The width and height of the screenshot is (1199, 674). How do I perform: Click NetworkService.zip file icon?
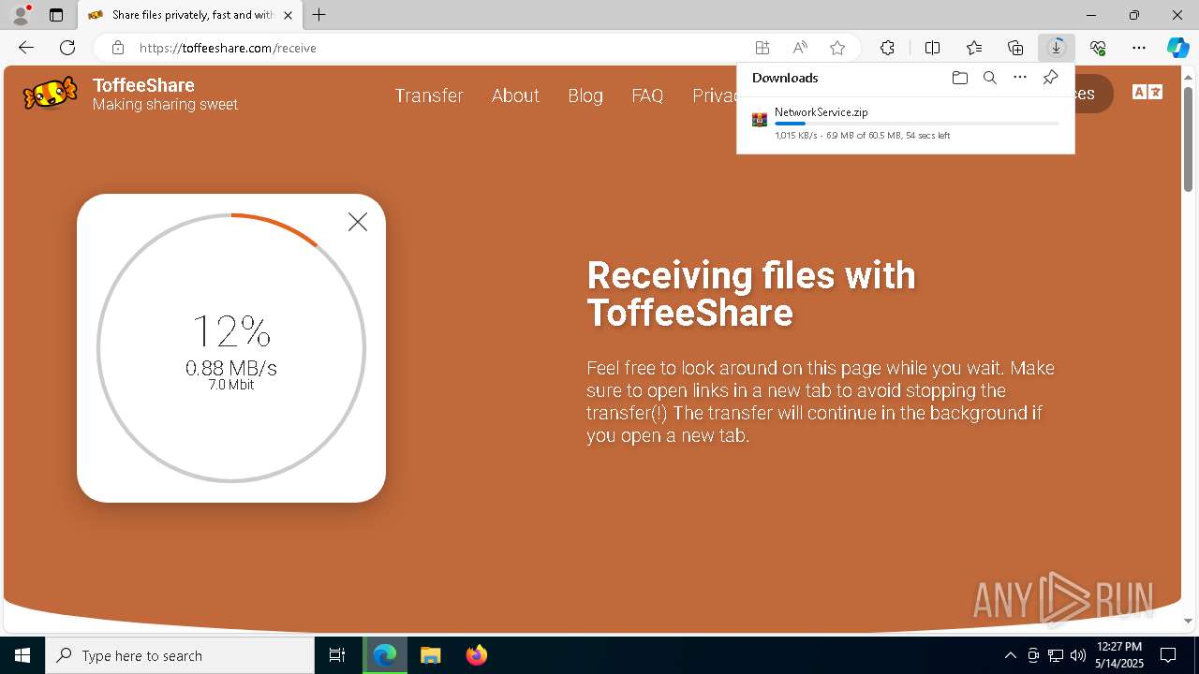(x=760, y=120)
